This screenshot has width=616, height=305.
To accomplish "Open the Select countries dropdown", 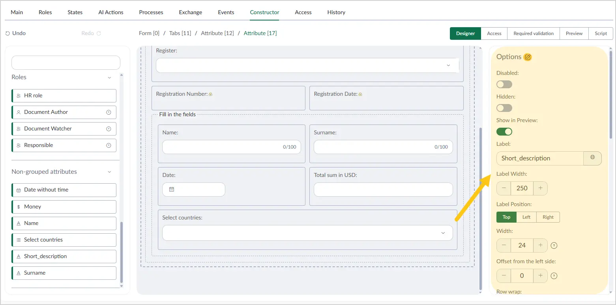I will [x=307, y=233].
